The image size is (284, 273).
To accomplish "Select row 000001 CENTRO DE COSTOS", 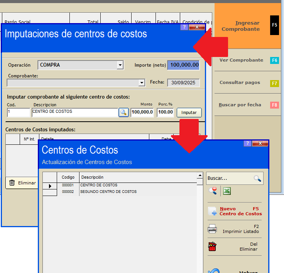I will (120, 185).
